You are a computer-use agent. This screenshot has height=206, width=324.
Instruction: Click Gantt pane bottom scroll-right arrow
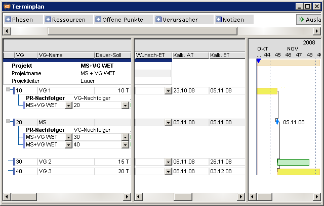(x=317, y=196)
